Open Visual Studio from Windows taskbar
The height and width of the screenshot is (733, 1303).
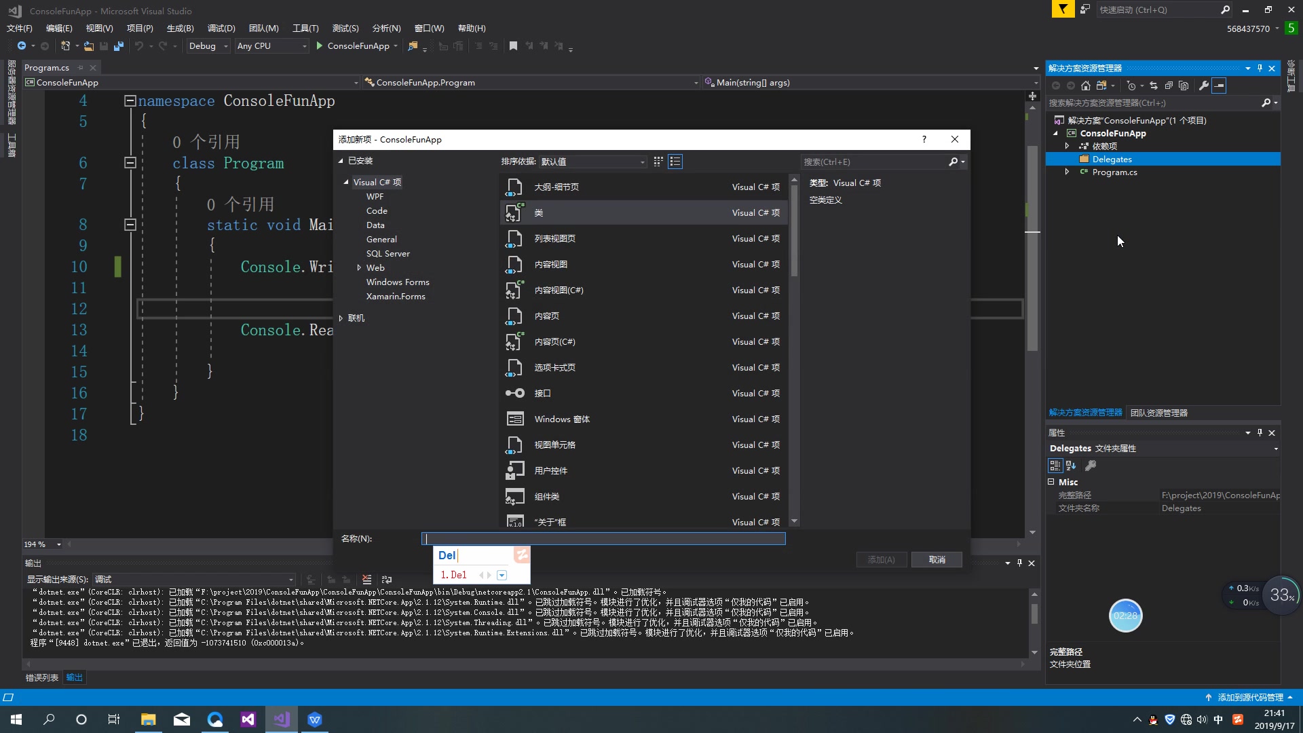click(281, 719)
